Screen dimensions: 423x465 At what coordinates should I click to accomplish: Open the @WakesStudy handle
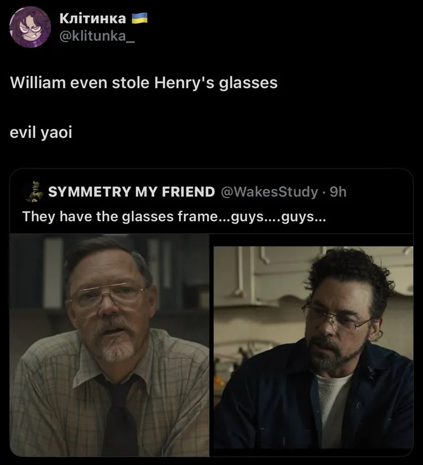coord(268,192)
